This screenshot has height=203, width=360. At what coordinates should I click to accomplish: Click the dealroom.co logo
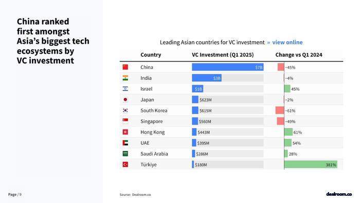(339, 194)
